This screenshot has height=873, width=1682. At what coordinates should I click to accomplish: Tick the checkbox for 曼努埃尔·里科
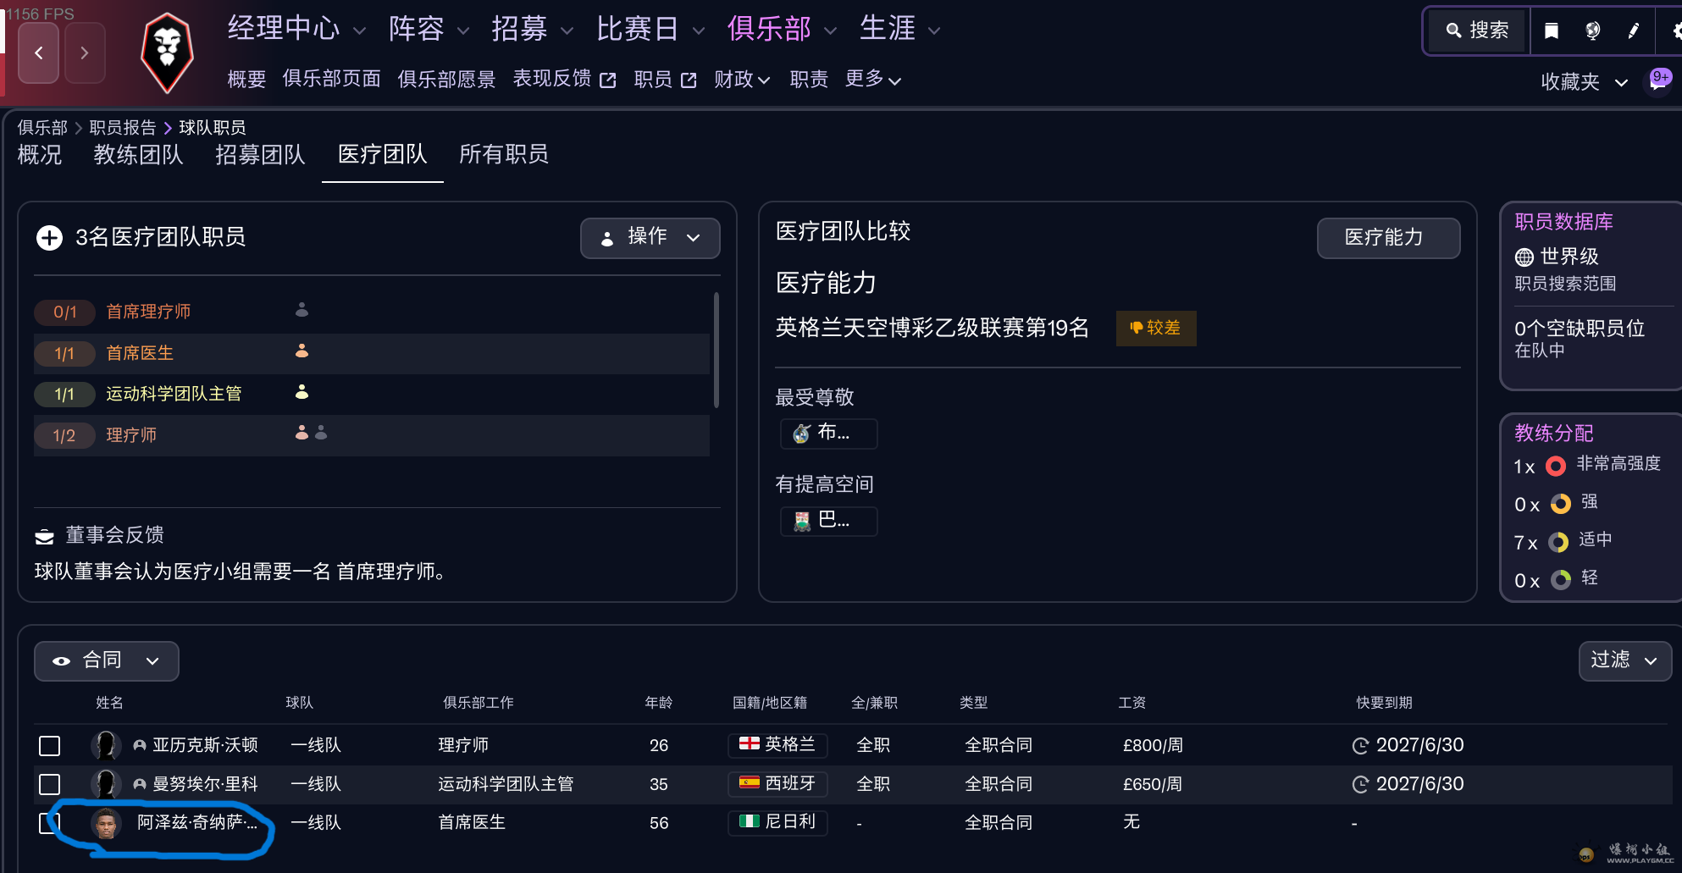[50, 785]
